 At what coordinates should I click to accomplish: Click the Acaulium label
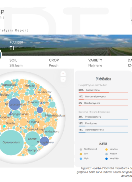pos(31,86)
